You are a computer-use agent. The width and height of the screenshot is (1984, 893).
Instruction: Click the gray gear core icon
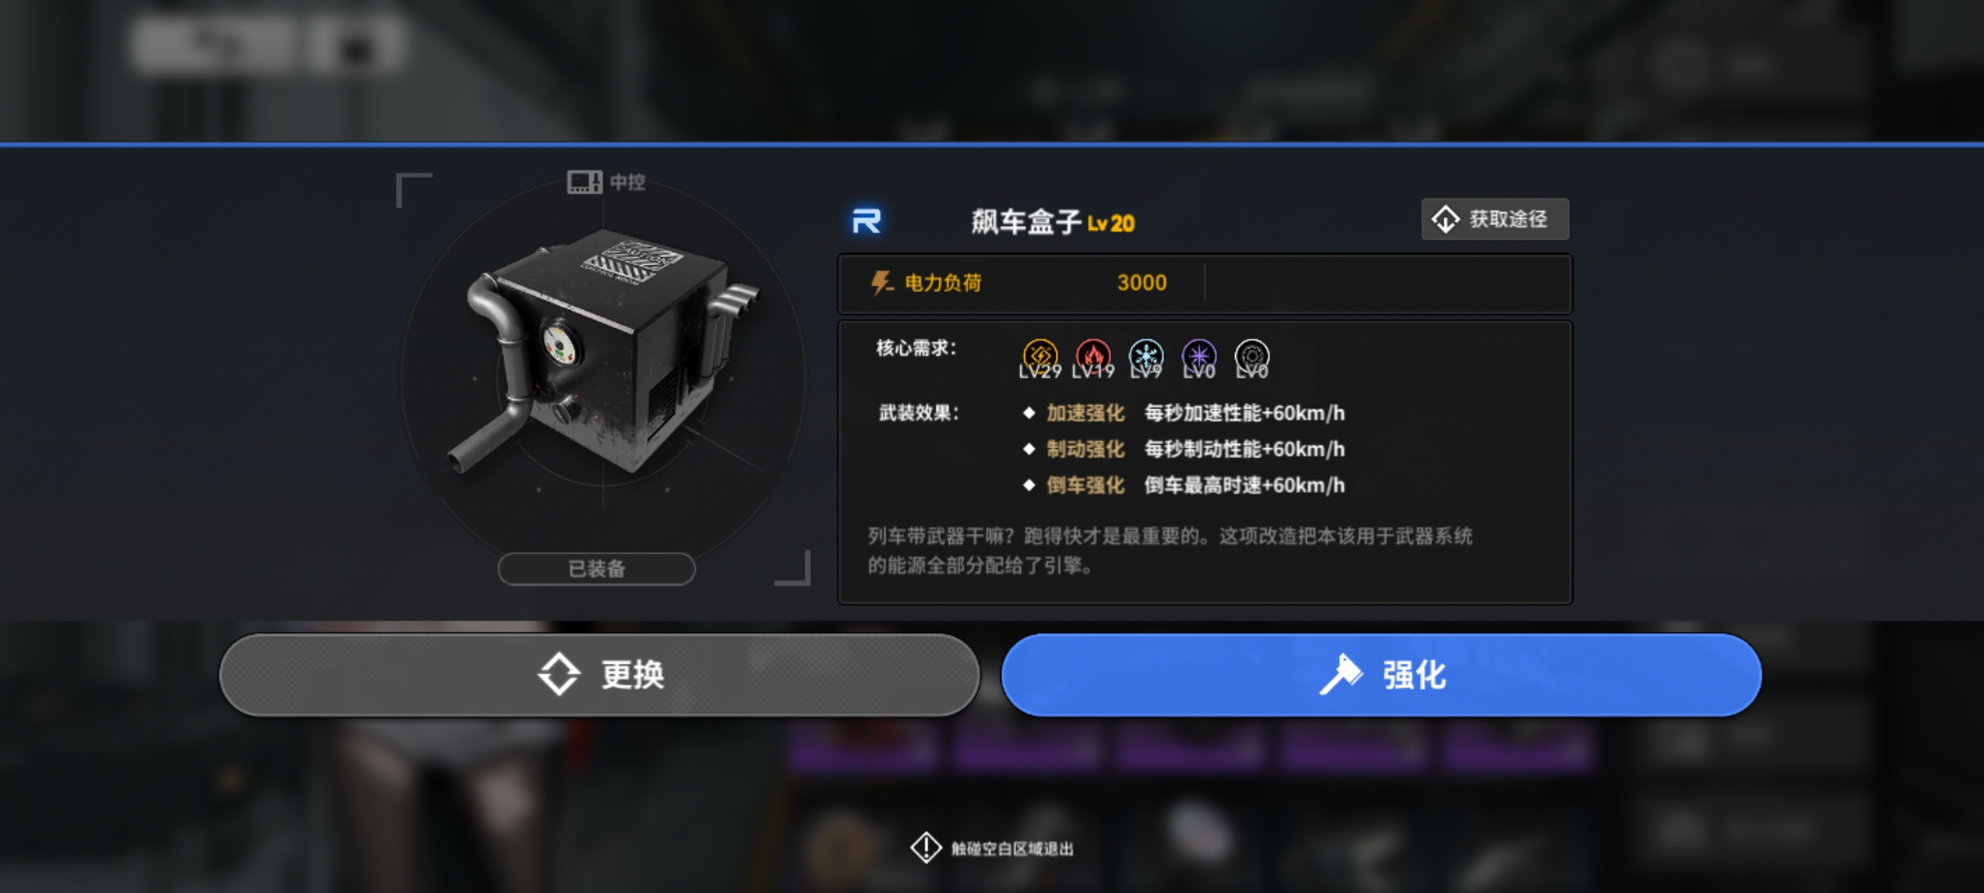point(1252,357)
